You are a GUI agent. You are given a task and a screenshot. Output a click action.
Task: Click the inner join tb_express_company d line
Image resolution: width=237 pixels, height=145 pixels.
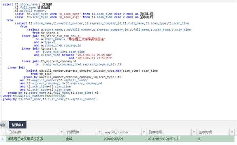pyautogui.click(x=49, y=61)
